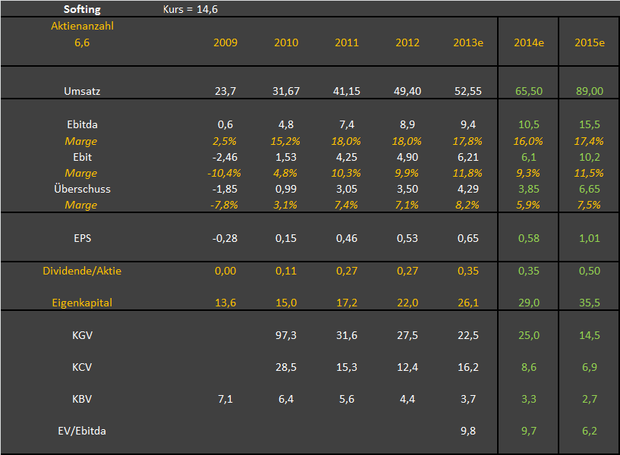The width and height of the screenshot is (620, 455).
Task: Click the Aktienanzahl label cell
Action: tap(81, 26)
